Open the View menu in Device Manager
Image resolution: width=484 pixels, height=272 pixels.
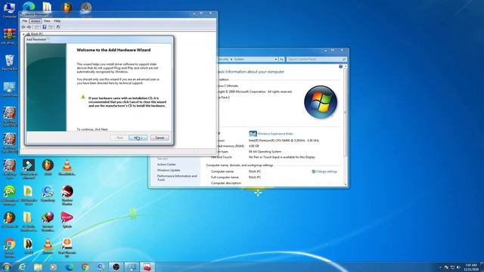click(x=47, y=21)
